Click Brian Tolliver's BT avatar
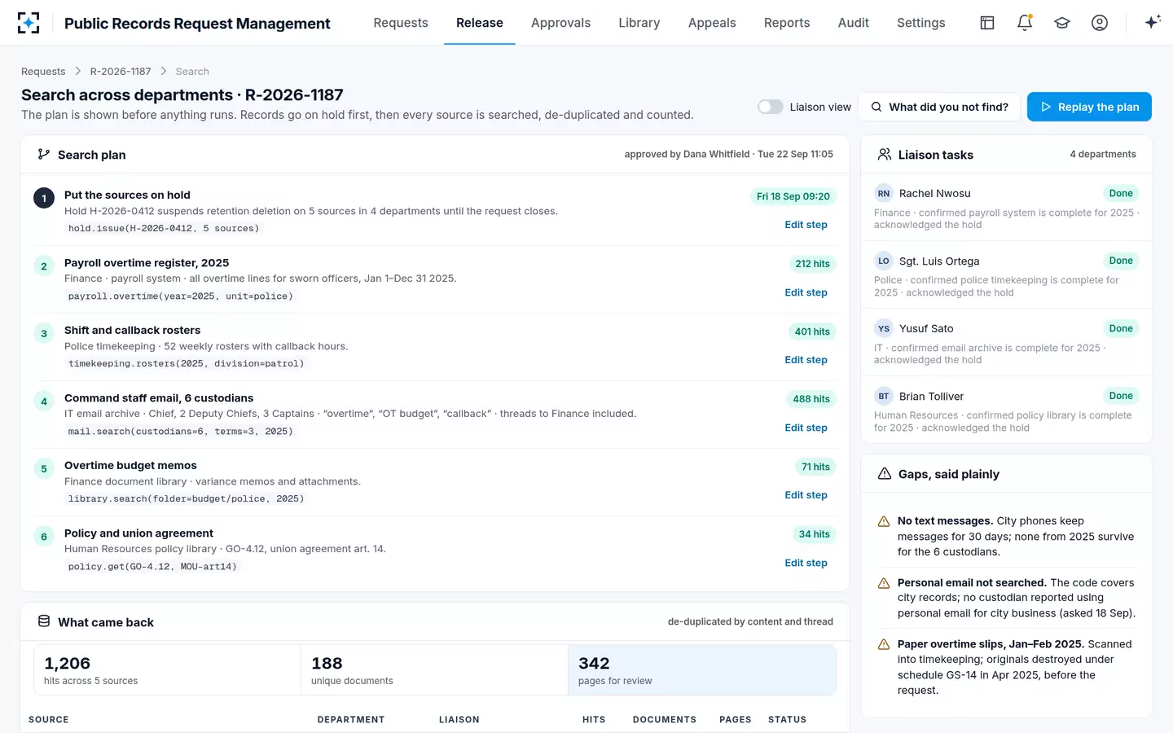Image resolution: width=1173 pixels, height=733 pixels. tap(884, 397)
